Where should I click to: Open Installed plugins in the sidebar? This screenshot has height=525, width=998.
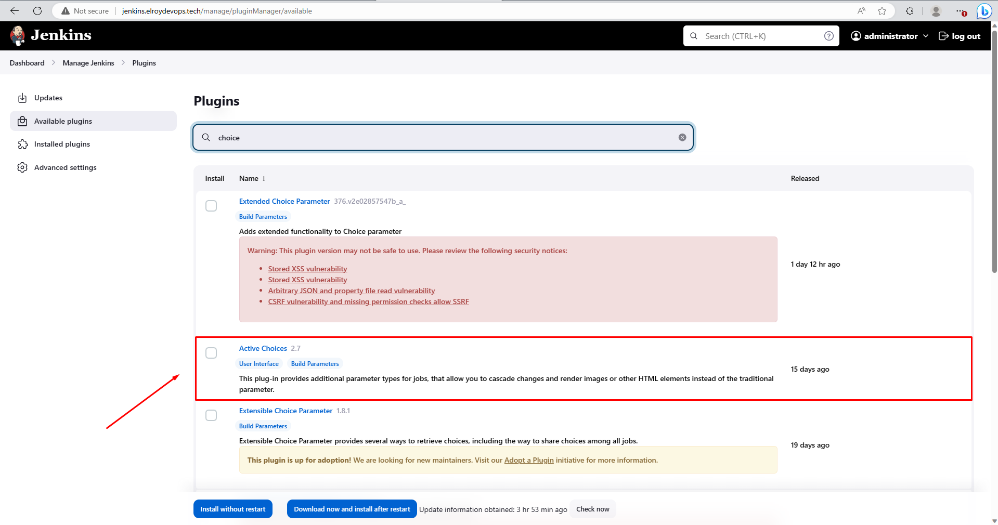93,144
